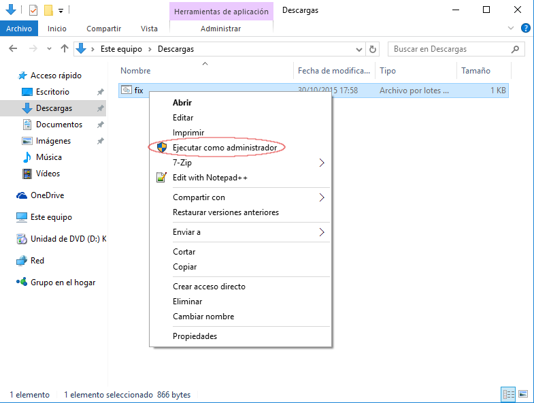Select Ejecutar como administrador
The height and width of the screenshot is (403, 534).
[224, 148]
